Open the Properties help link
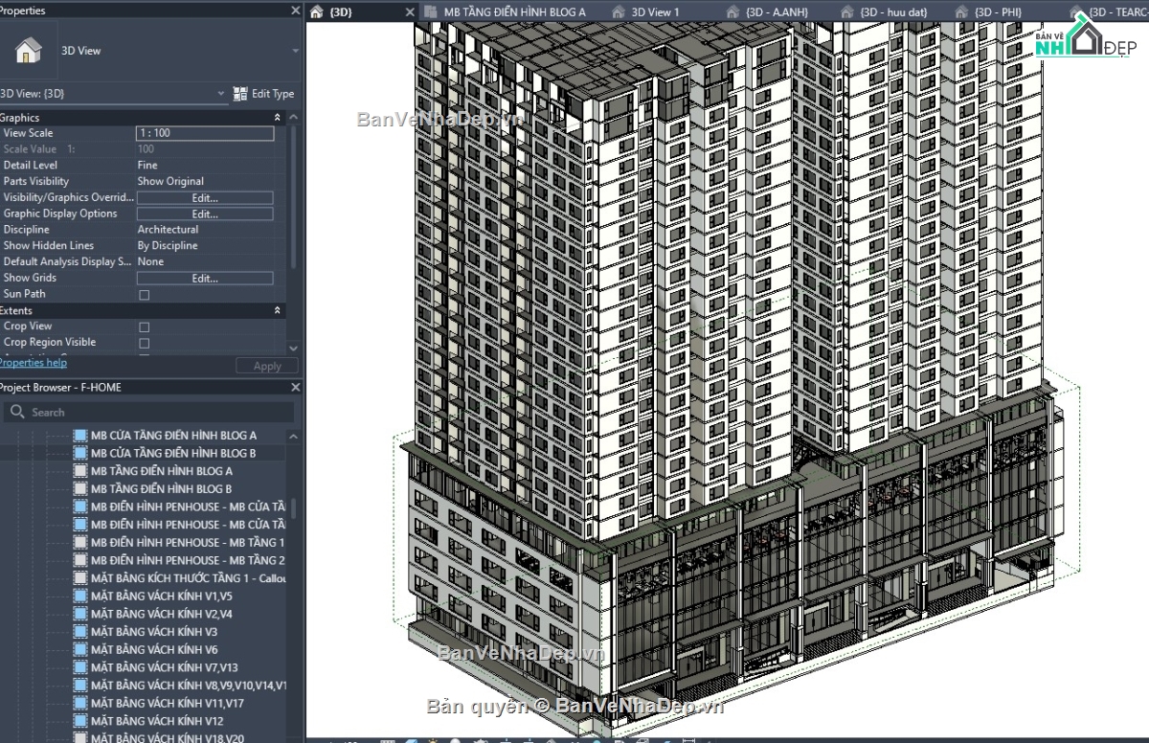 coord(34,362)
